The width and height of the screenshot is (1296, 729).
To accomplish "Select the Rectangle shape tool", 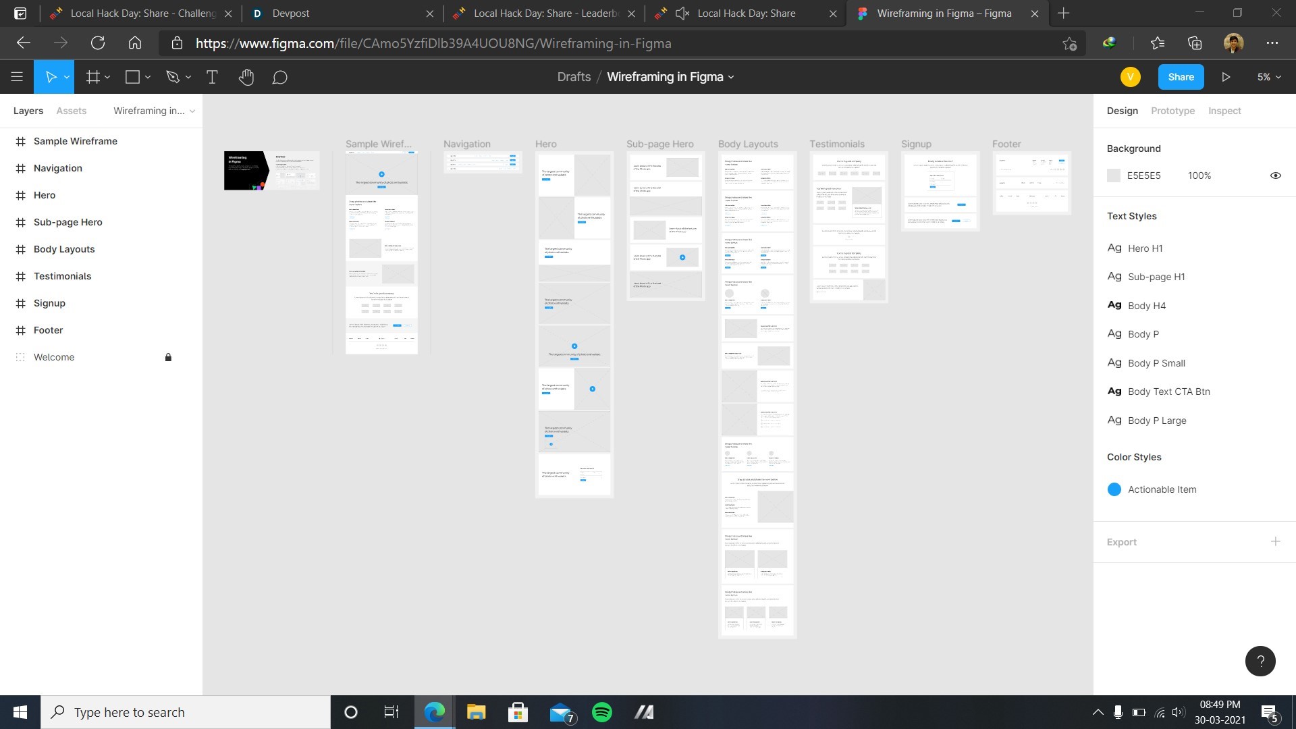I will click(132, 77).
